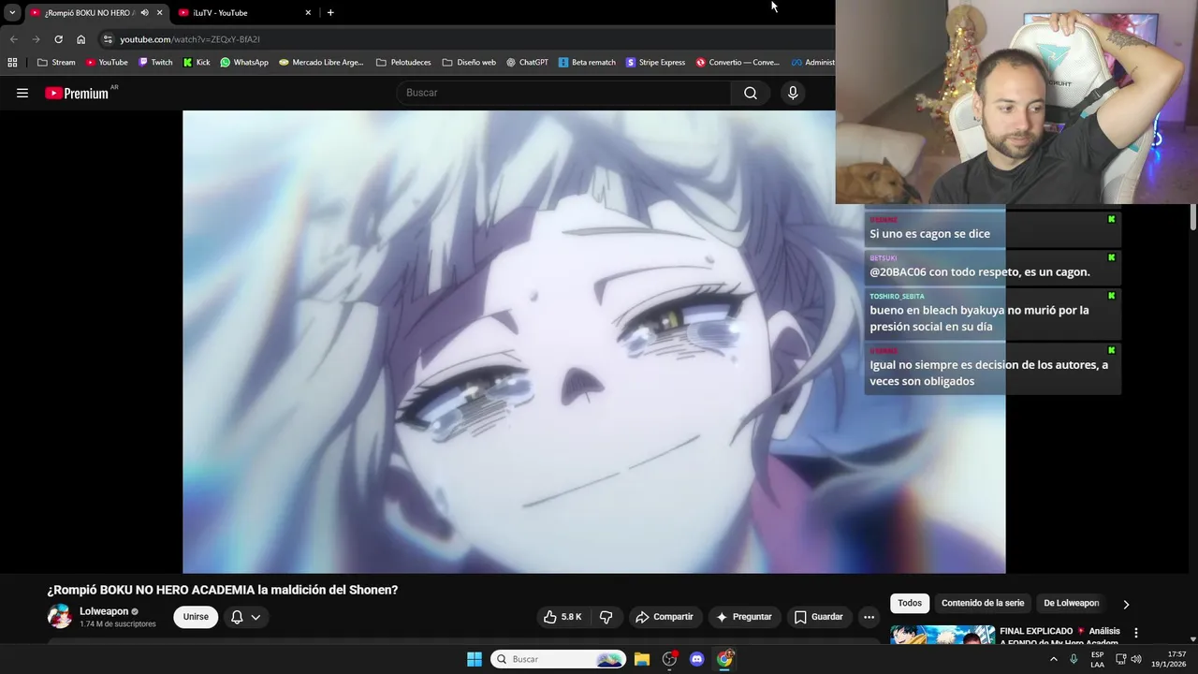
Task: Open Chrome apps grid in bookmarks bar
Action: click(x=12, y=63)
